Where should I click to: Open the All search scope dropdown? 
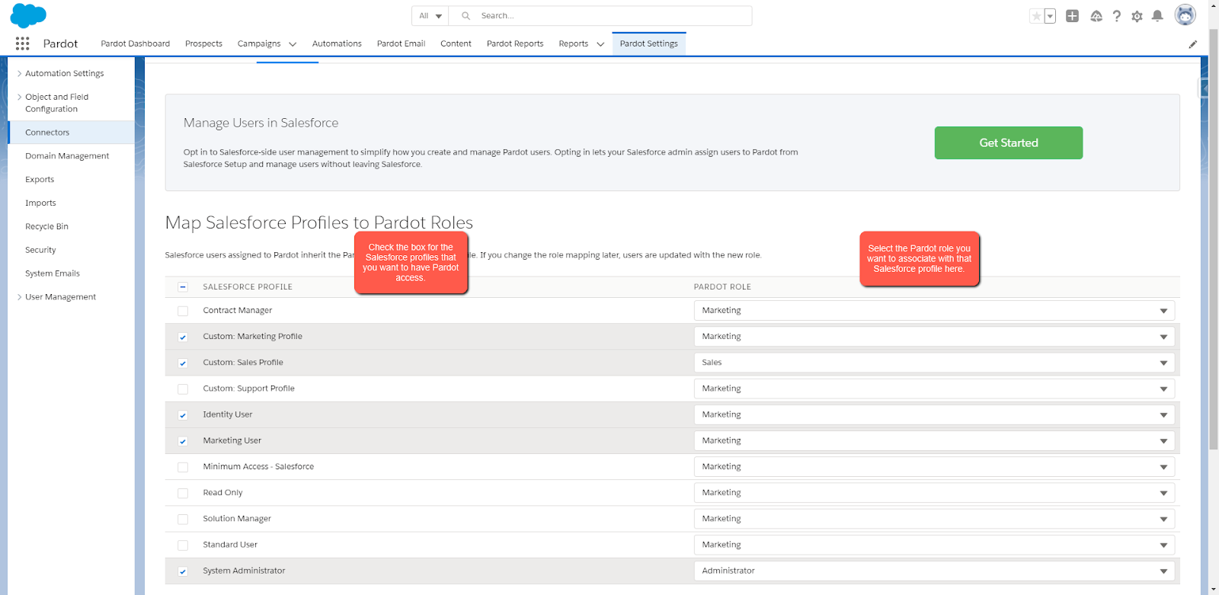point(430,16)
